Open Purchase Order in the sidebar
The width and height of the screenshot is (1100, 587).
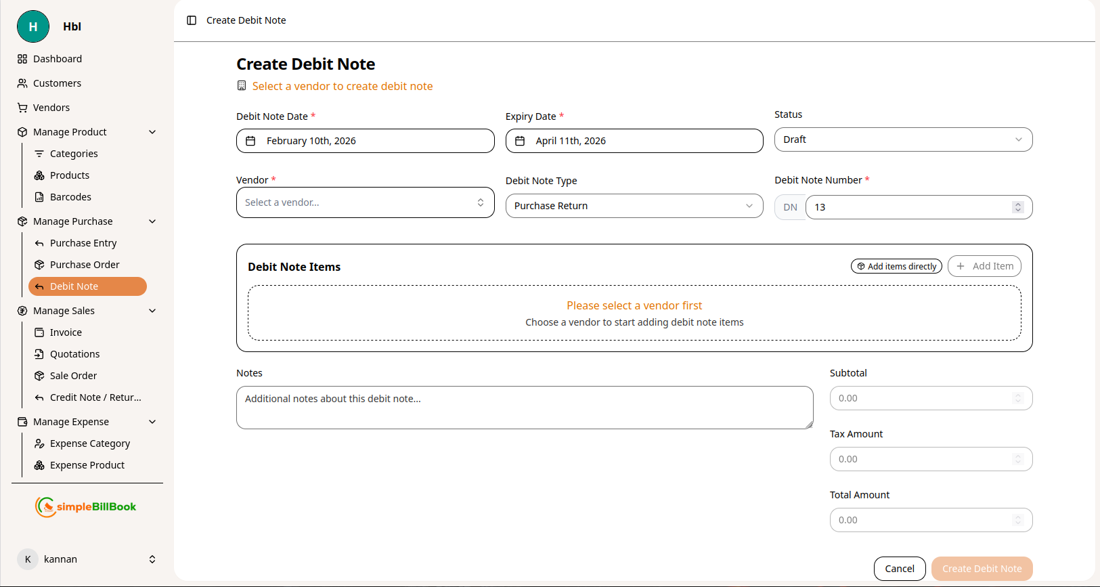tap(85, 265)
